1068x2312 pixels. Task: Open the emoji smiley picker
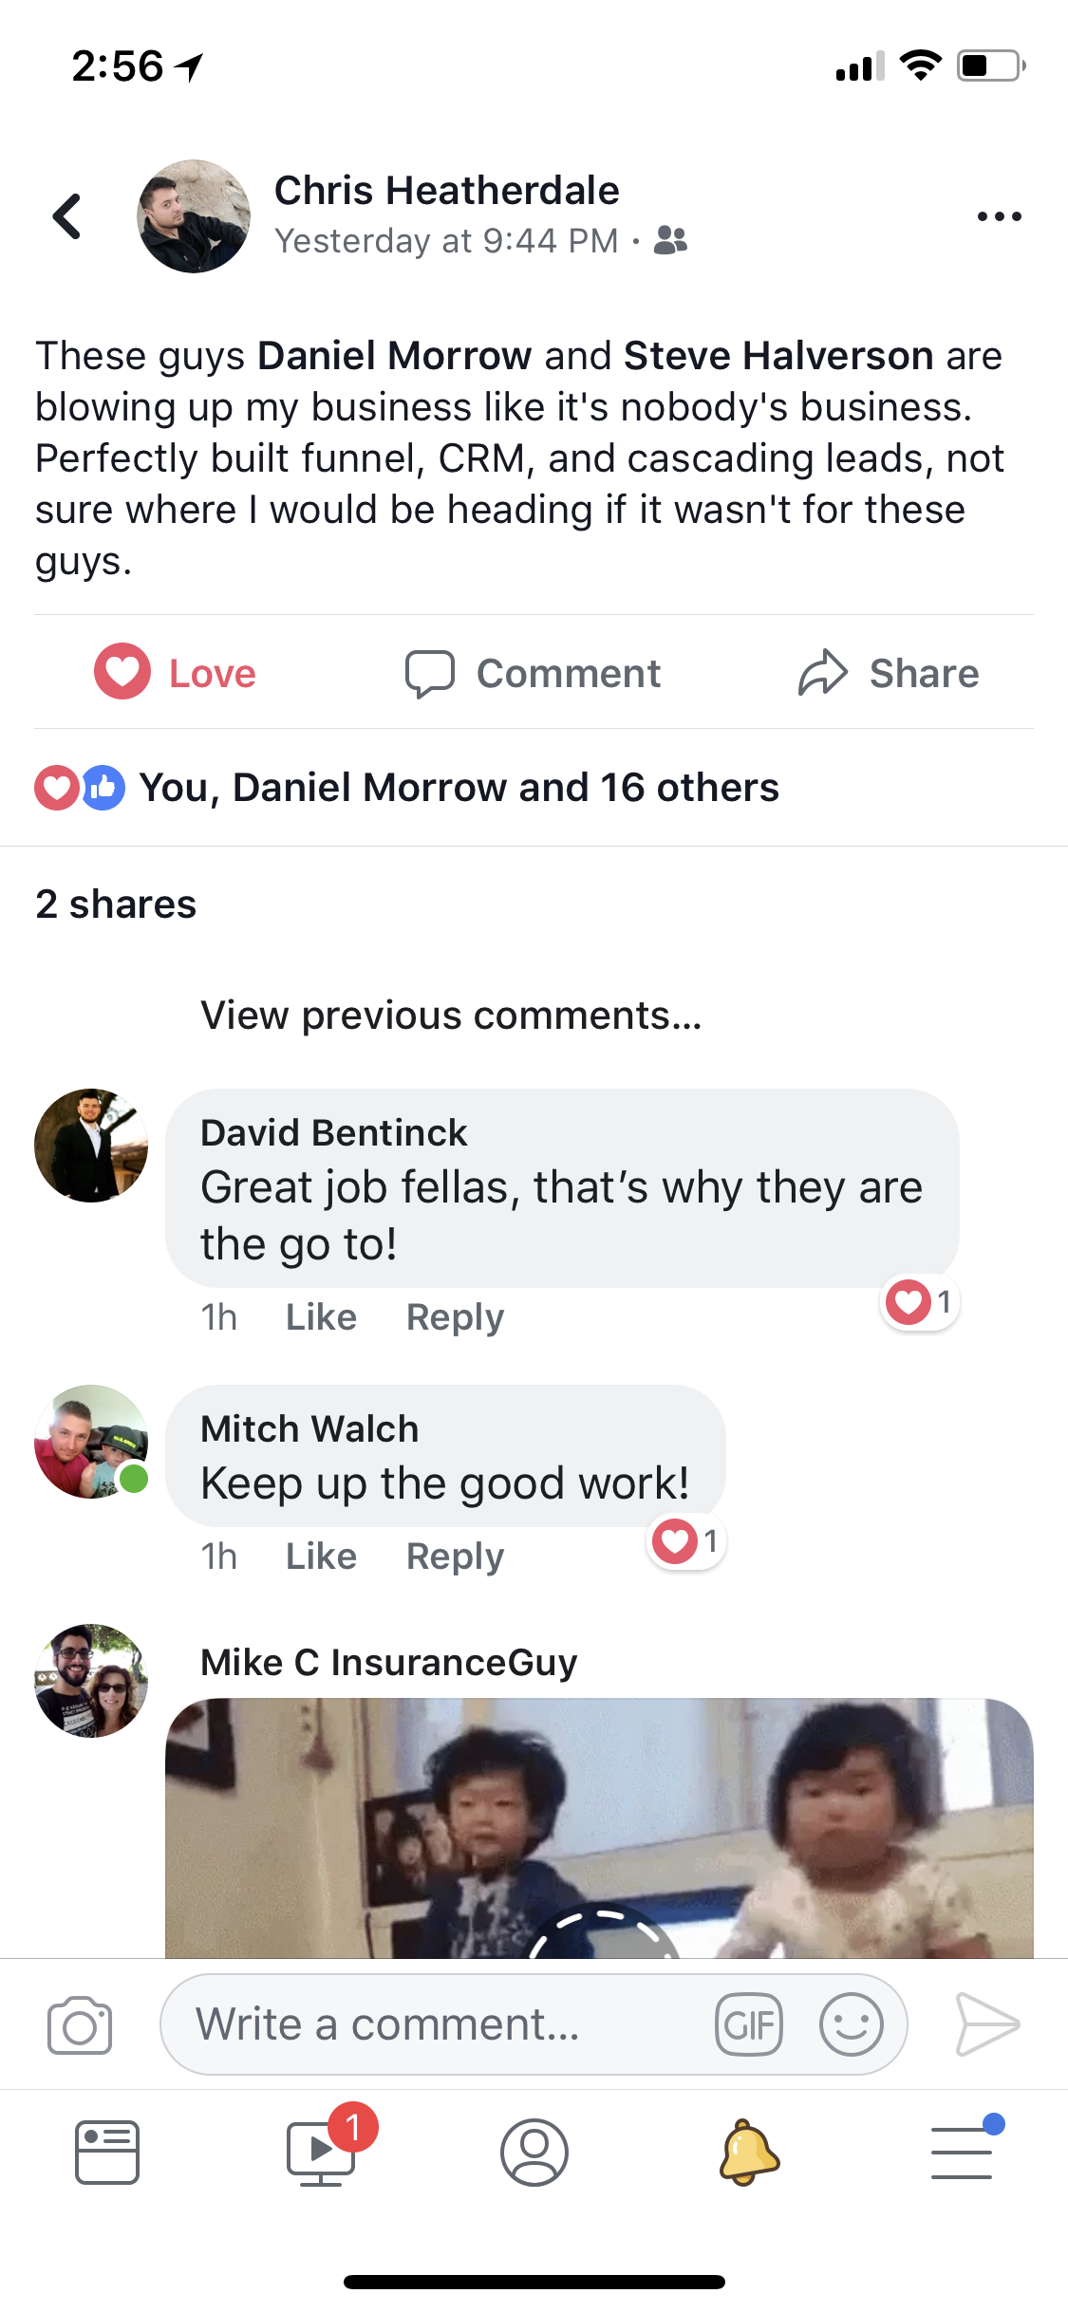pyautogui.click(x=852, y=2024)
